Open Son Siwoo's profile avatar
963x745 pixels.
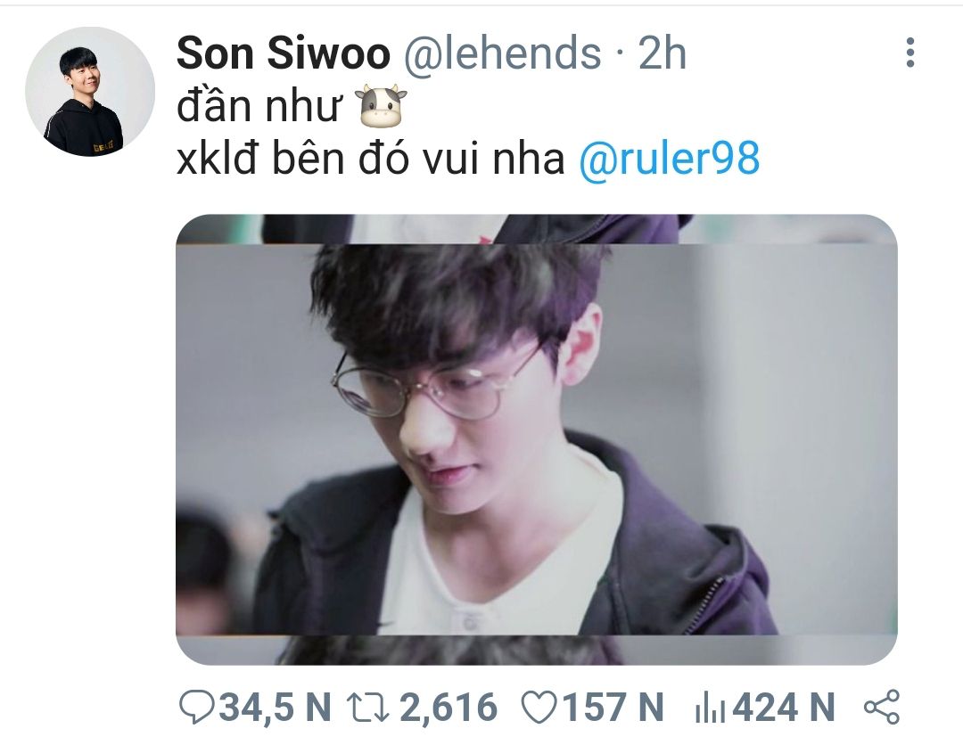point(90,92)
